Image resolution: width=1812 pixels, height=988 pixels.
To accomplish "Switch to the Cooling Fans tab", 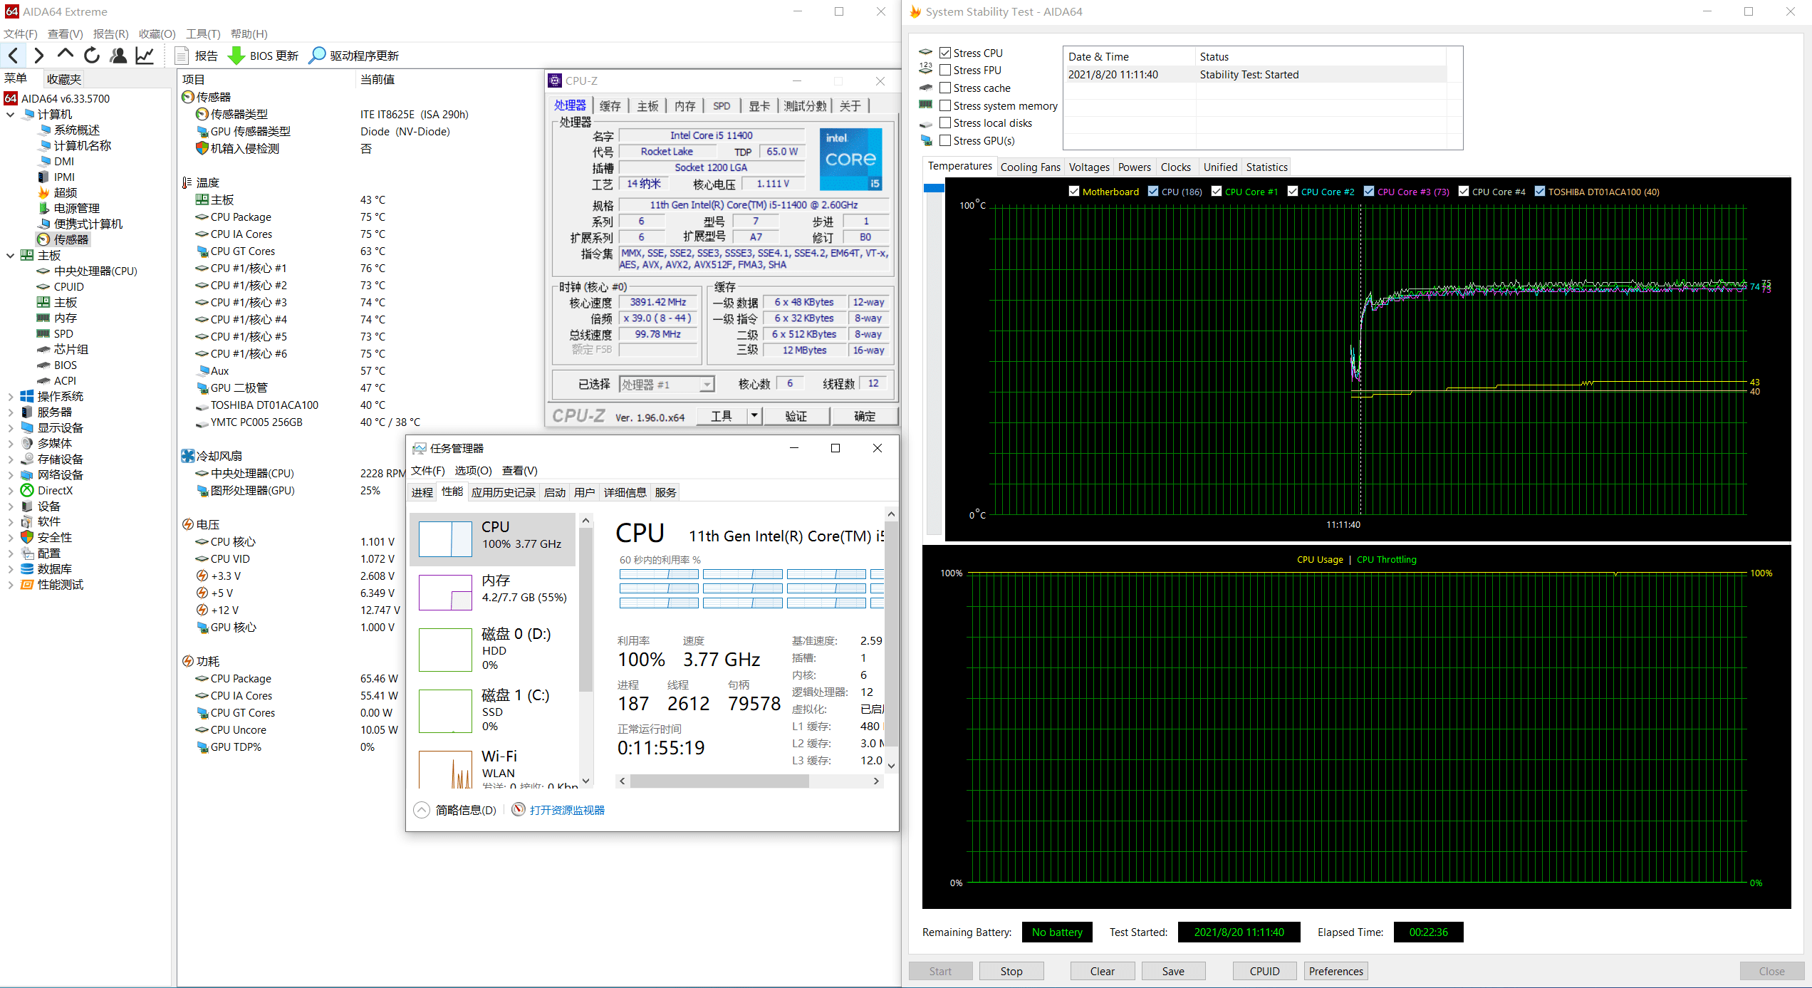I will (x=1030, y=167).
